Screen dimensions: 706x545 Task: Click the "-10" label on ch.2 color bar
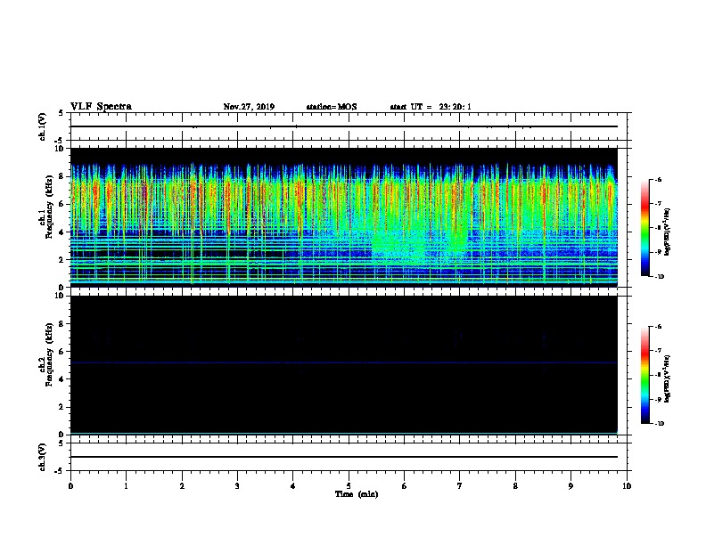[x=659, y=423]
